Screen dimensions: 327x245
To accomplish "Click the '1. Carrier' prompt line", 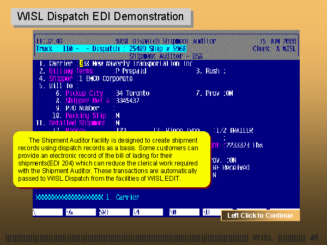I will click(123, 197).
